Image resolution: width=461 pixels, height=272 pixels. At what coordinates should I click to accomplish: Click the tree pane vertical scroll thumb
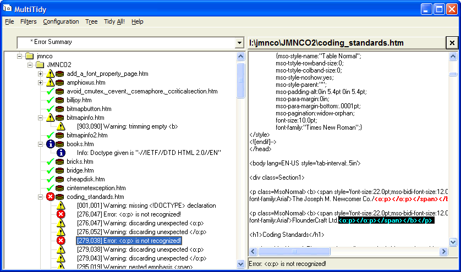(x=240, y=80)
